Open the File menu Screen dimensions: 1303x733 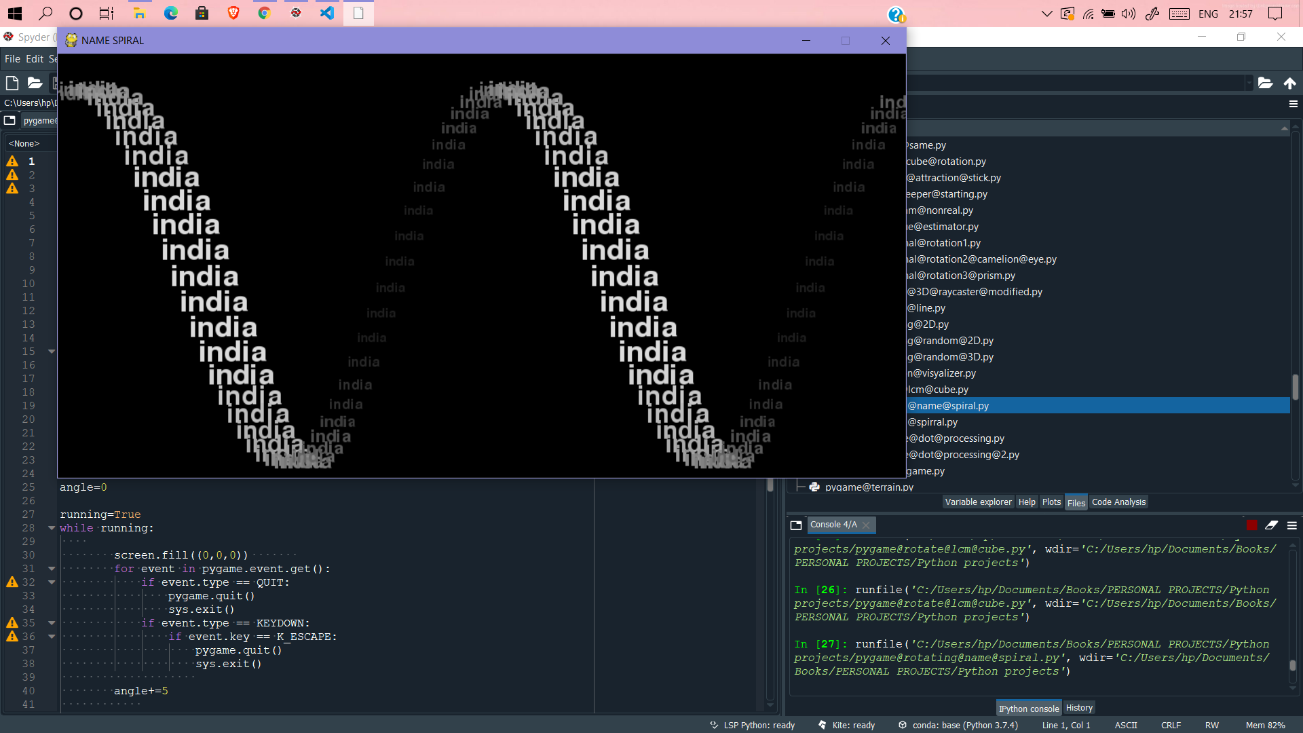(12, 59)
